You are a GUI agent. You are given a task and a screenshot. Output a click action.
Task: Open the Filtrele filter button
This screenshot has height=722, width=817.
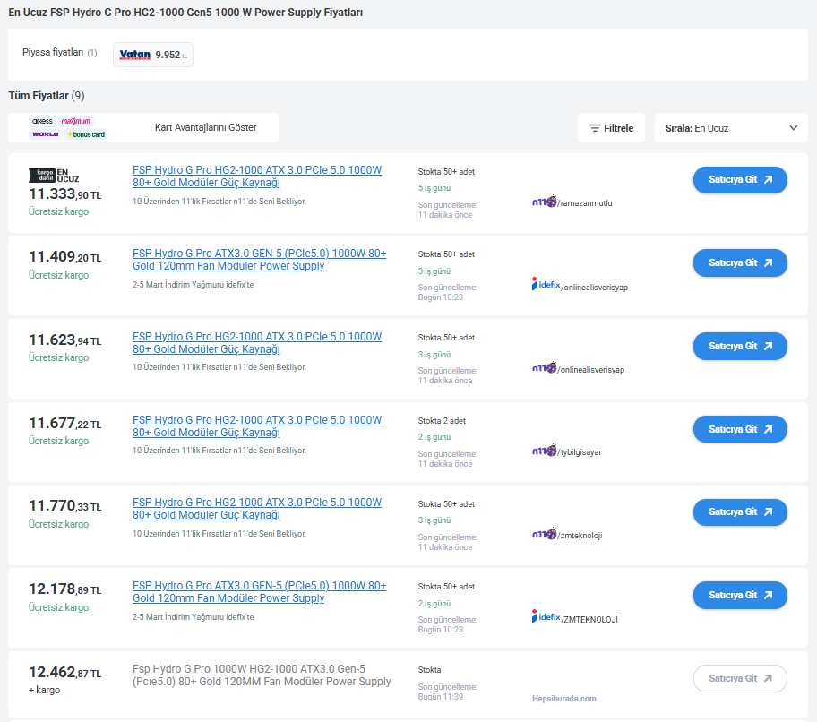[611, 127]
